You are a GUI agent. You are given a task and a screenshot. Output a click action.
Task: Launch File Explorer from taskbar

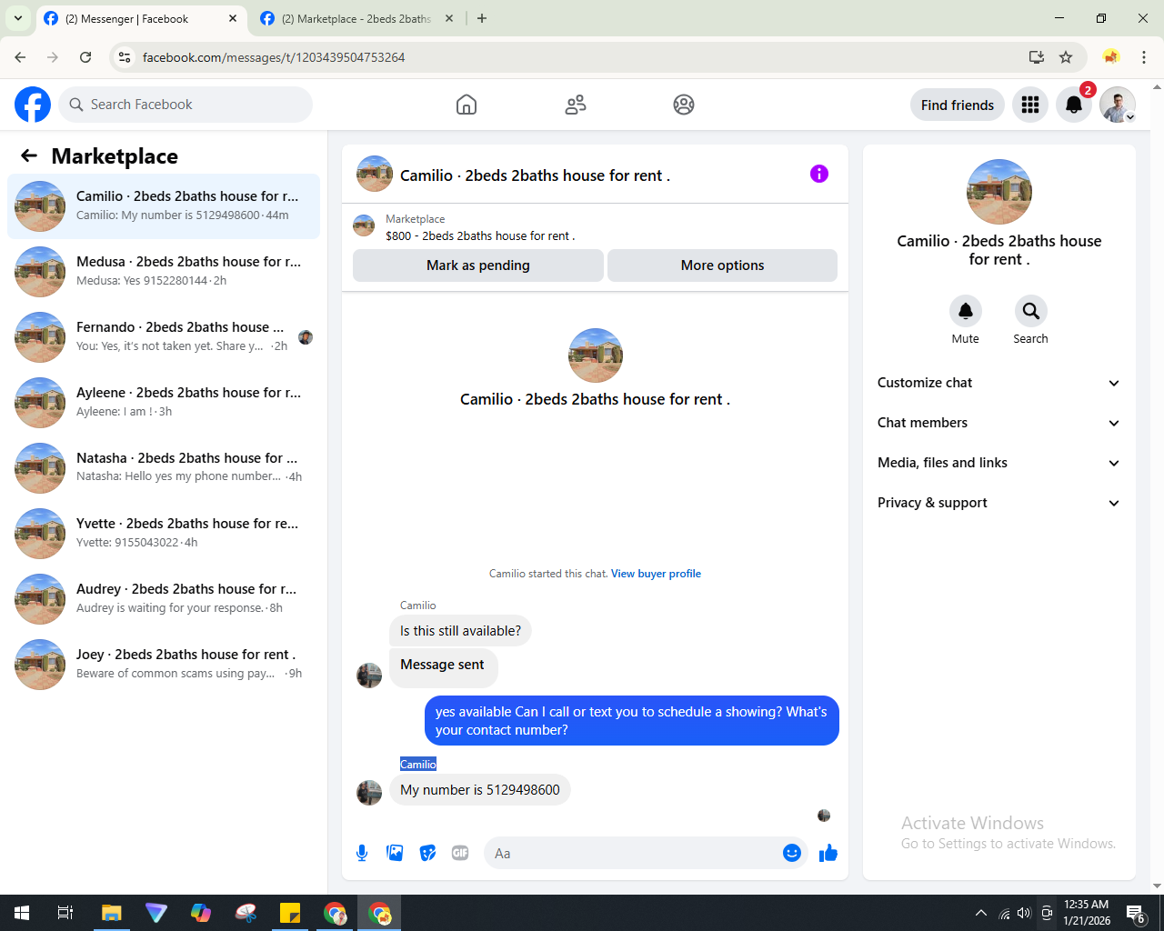pos(112,913)
